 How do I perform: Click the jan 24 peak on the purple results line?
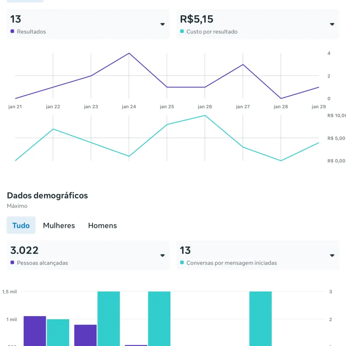tap(129, 53)
